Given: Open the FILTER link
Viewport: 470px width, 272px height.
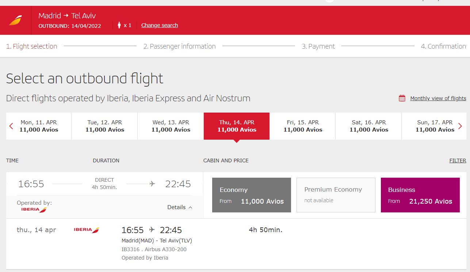Looking at the screenshot, I should tap(458, 160).
